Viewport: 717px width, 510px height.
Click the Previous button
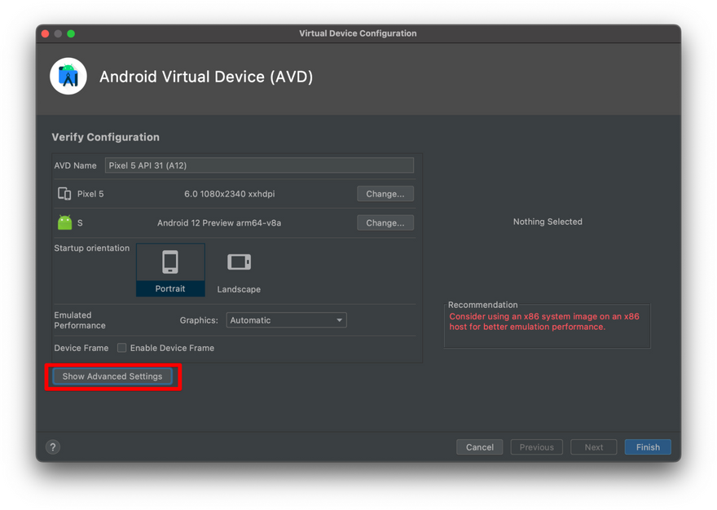(x=536, y=446)
